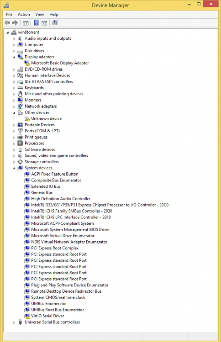Collapse the Display adapters category arrow
The image size is (221, 342).
pos(14,57)
